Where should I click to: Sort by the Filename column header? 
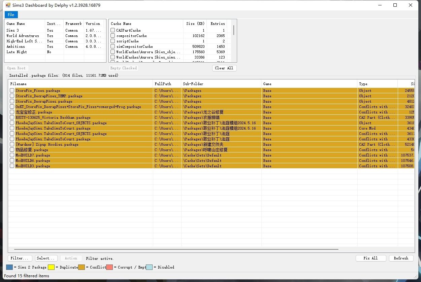point(80,84)
